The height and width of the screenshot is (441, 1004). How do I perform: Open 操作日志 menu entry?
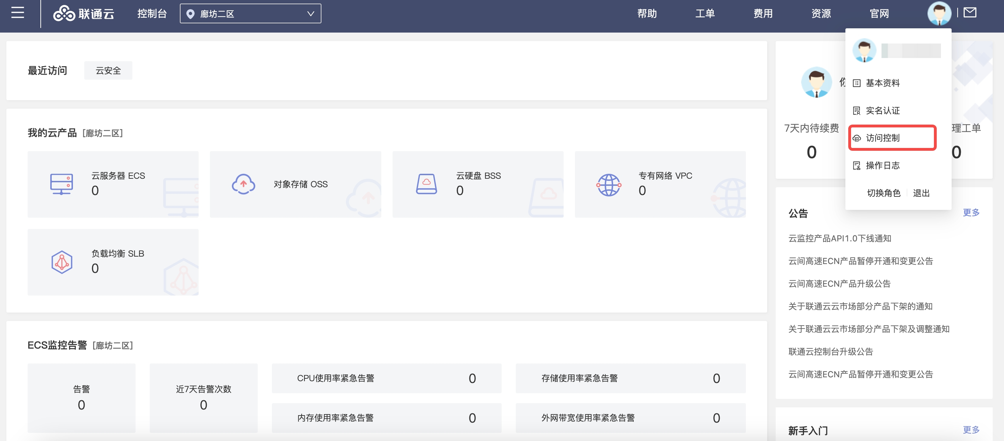[883, 166]
